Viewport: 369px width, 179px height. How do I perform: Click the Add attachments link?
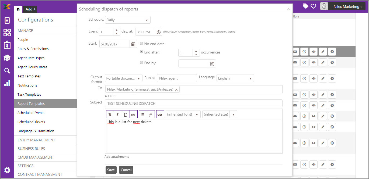(x=117, y=157)
